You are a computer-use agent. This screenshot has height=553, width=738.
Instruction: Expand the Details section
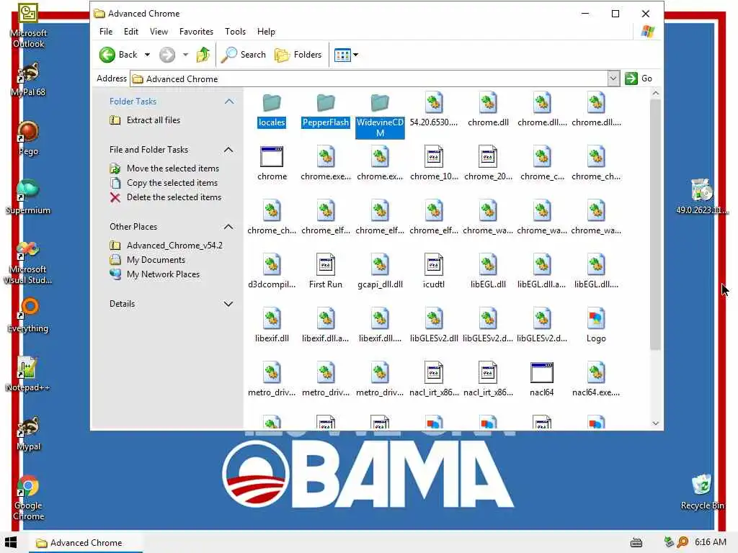(x=228, y=304)
